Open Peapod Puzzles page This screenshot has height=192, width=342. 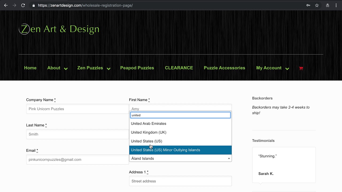point(137,68)
